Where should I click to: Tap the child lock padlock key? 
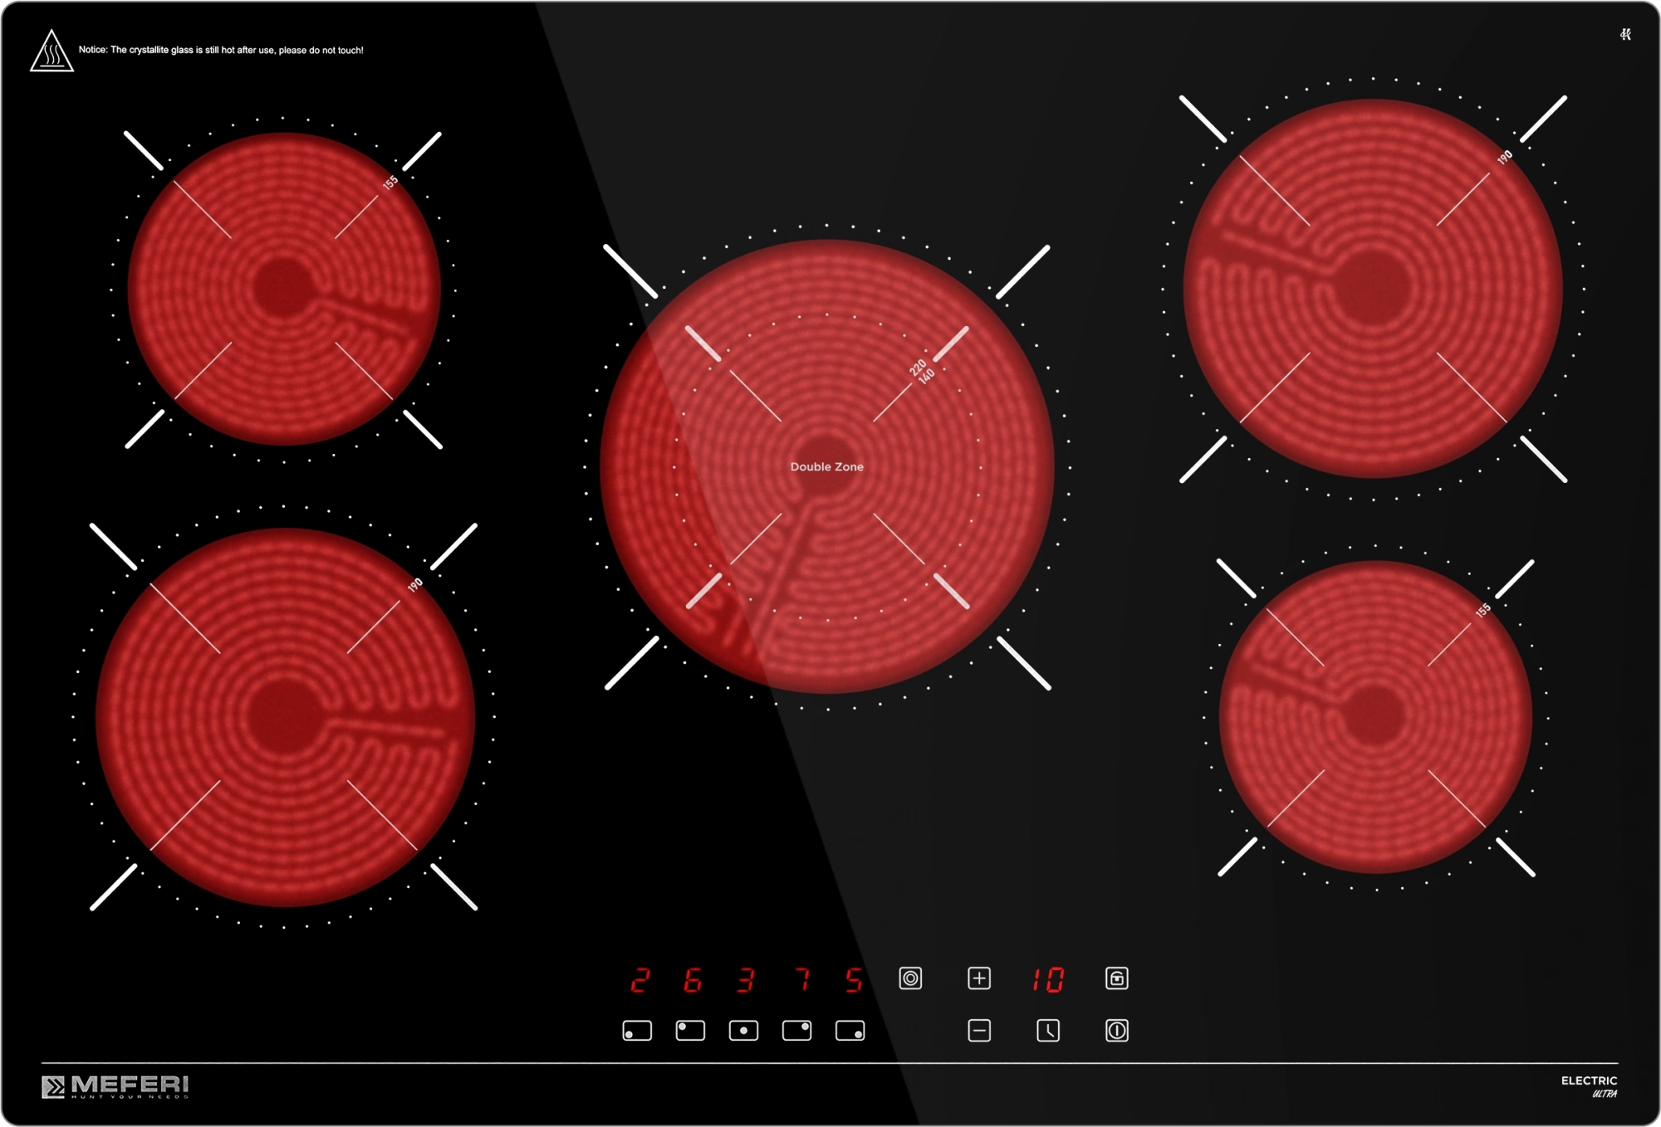(1116, 978)
